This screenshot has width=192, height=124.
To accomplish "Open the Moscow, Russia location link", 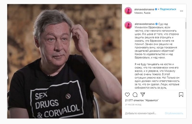I will point(142,13).
